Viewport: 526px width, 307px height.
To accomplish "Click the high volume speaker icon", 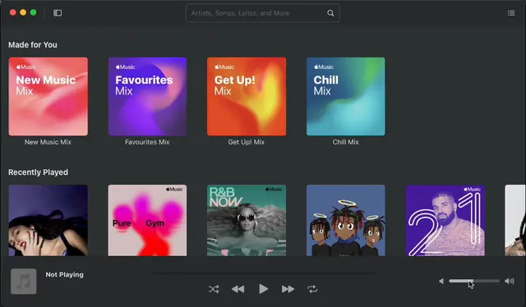I will pyautogui.click(x=510, y=281).
